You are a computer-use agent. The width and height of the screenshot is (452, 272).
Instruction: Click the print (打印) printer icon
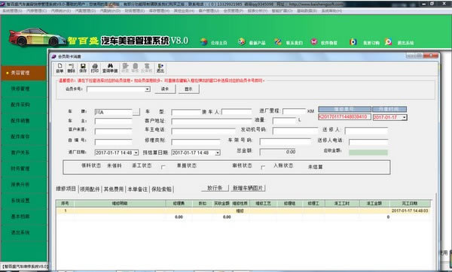pyautogui.click(x=95, y=68)
